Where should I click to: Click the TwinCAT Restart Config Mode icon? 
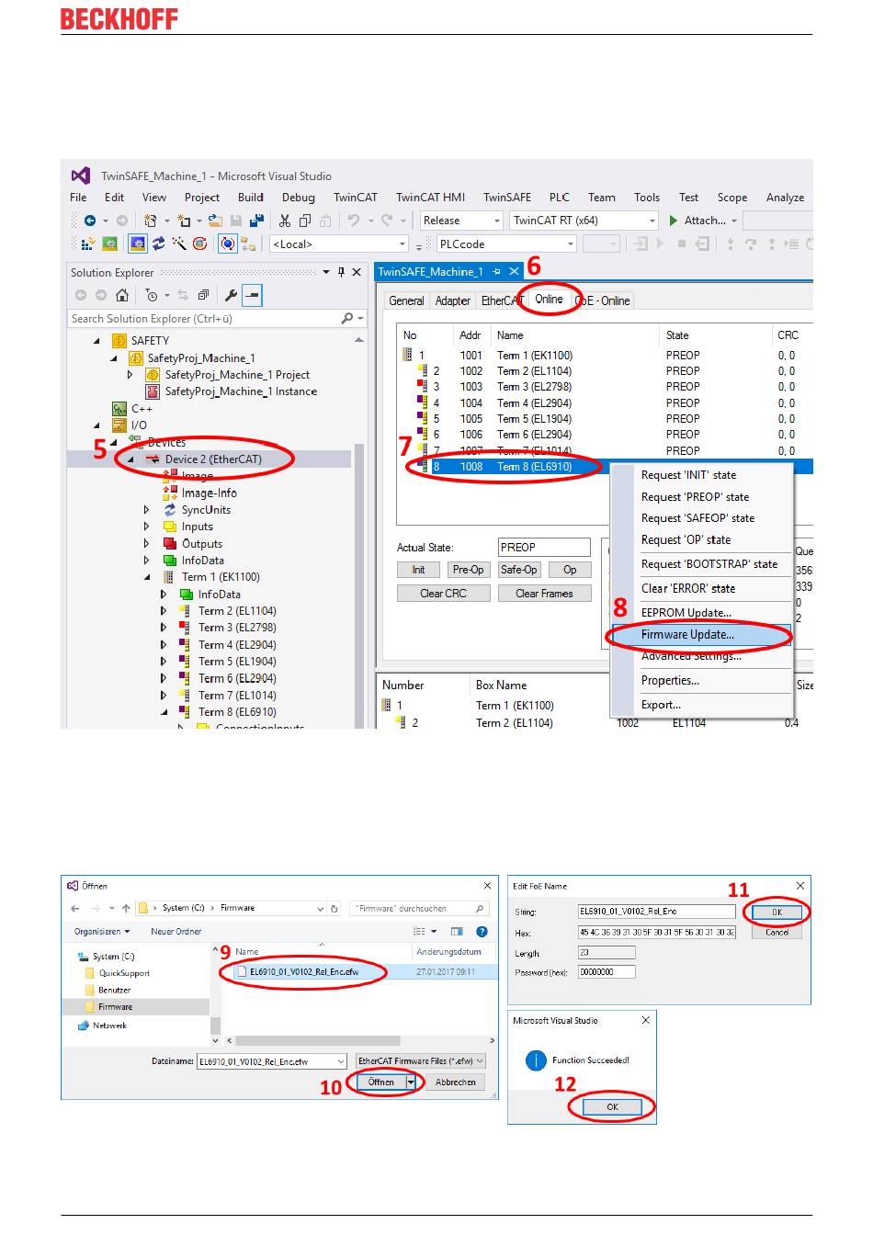point(138,244)
